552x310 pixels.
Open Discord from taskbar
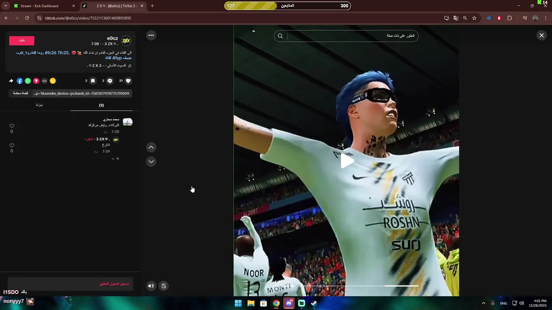point(289,303)
